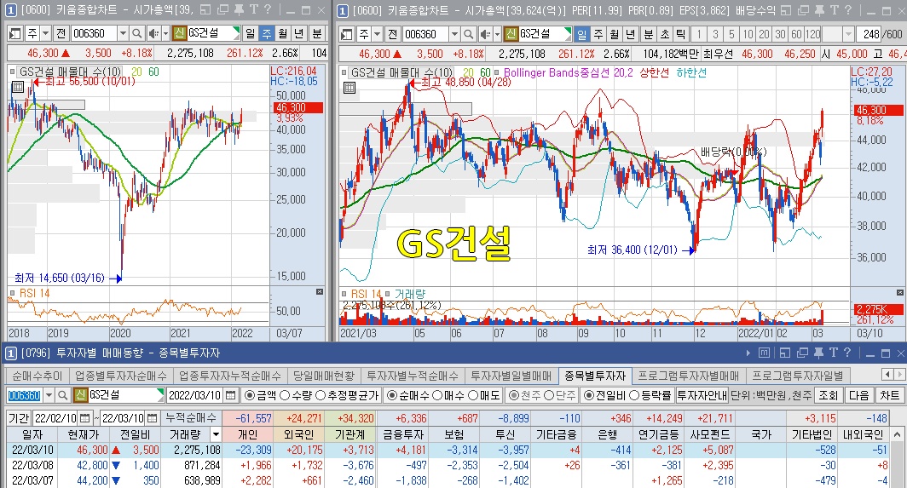Viewport: 907px width, 488px height.
Task: Switch to the 프로그램투자자별매매 tab
Action: click(689, 376)
